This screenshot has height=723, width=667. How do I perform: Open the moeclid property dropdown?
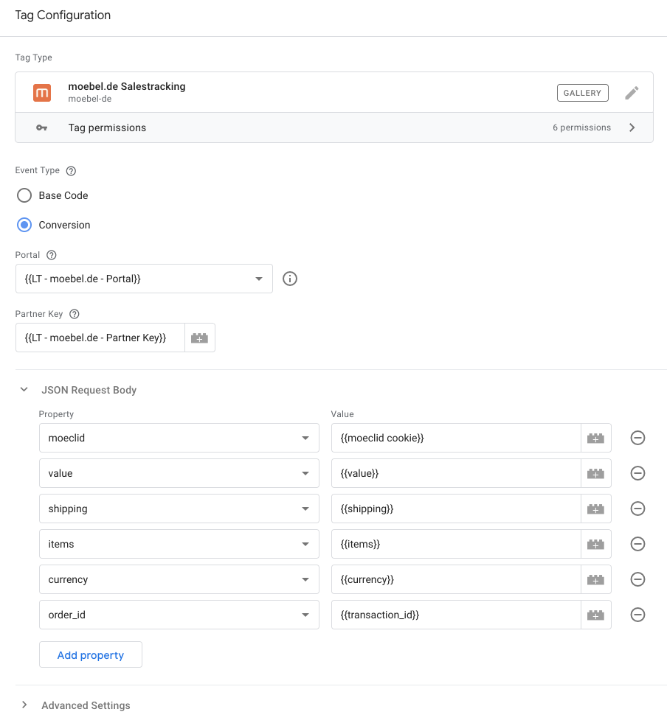(x=179, y=438)
